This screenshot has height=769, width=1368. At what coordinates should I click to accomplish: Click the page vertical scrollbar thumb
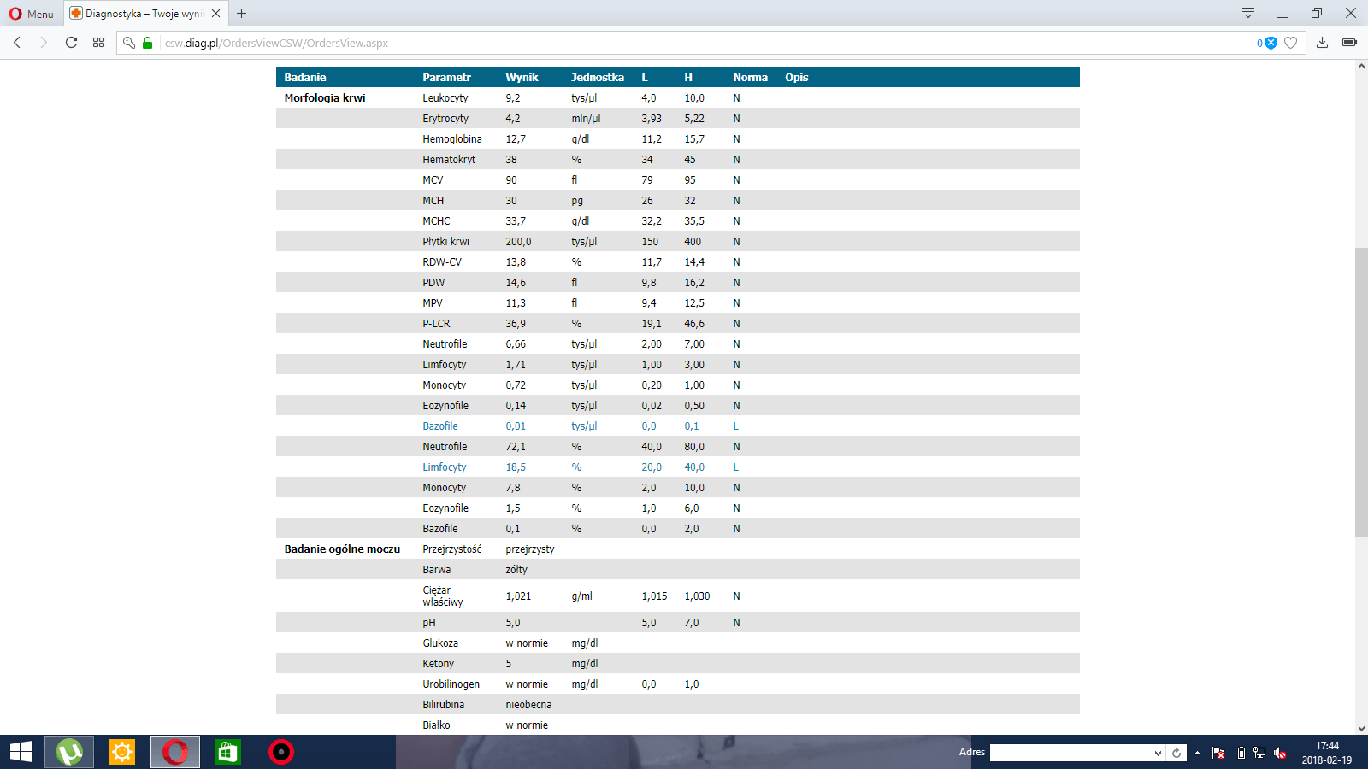point(1361,391)
